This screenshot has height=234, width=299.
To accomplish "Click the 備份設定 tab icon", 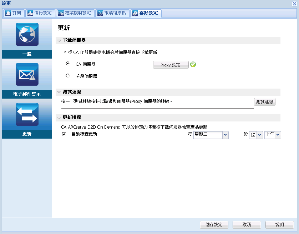I will [x=30, y=13].
